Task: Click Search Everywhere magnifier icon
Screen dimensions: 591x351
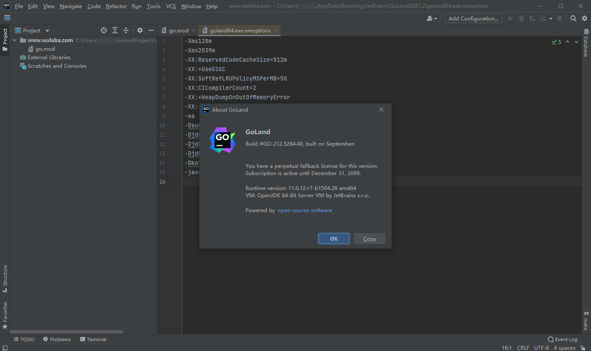Action: pyautogui.click(x=573, y=18)
